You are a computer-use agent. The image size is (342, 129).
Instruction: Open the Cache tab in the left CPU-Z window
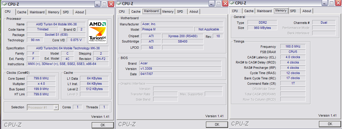point(22,12)
